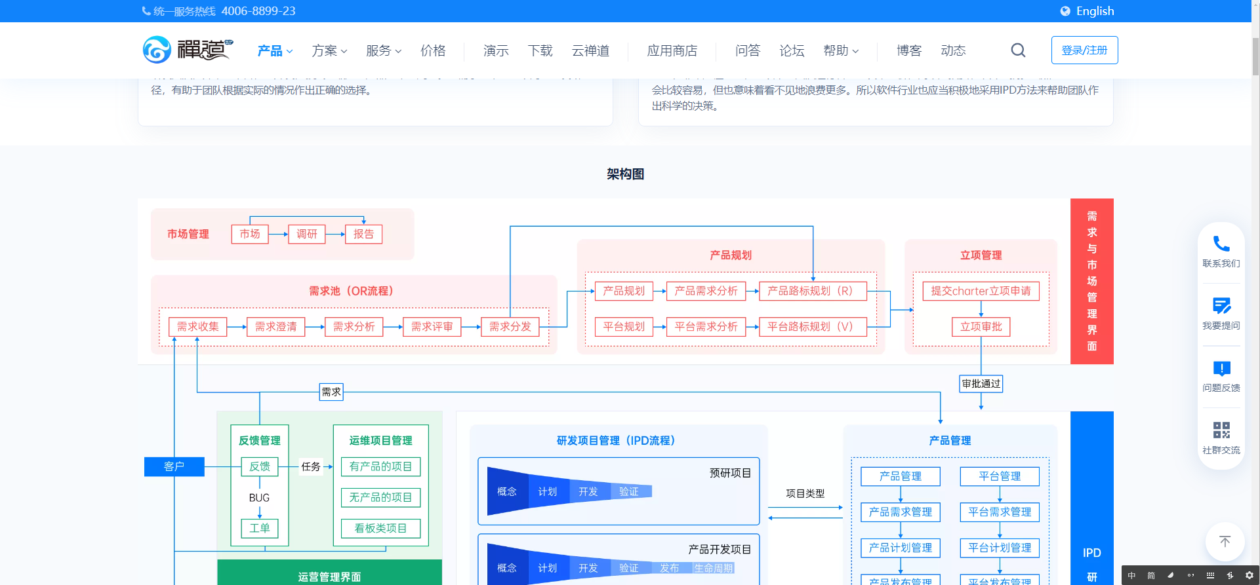Open the 问答 menu item
This screenshot has width=1260, height=585.
[748, 50]
